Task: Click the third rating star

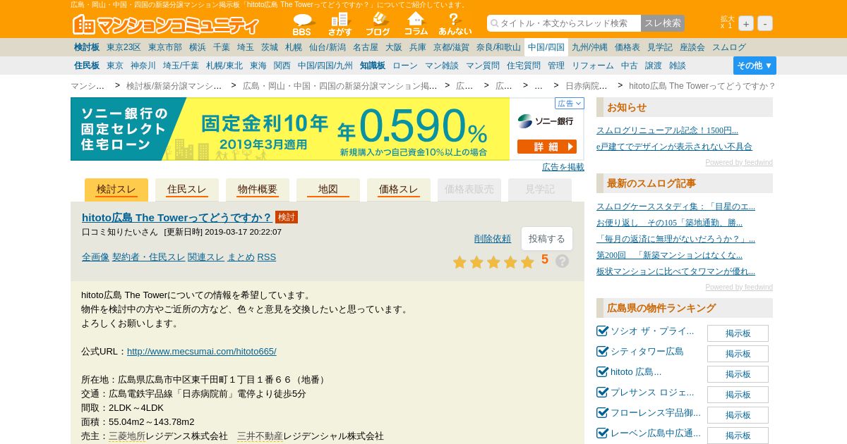Action: click(493, 262)
